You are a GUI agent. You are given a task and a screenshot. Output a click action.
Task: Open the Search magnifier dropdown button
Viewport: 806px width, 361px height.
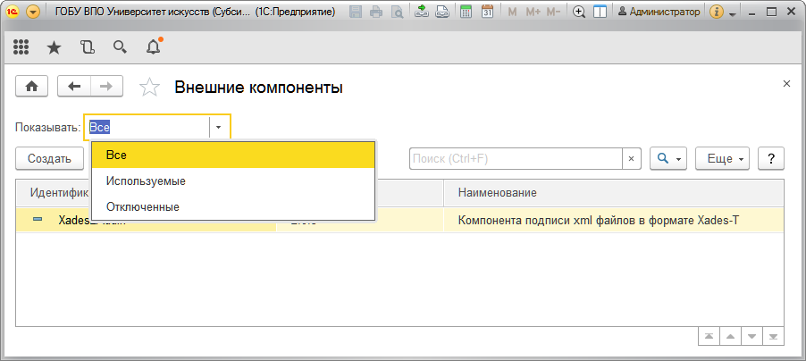pyautogui.click(x=668, y=159)
